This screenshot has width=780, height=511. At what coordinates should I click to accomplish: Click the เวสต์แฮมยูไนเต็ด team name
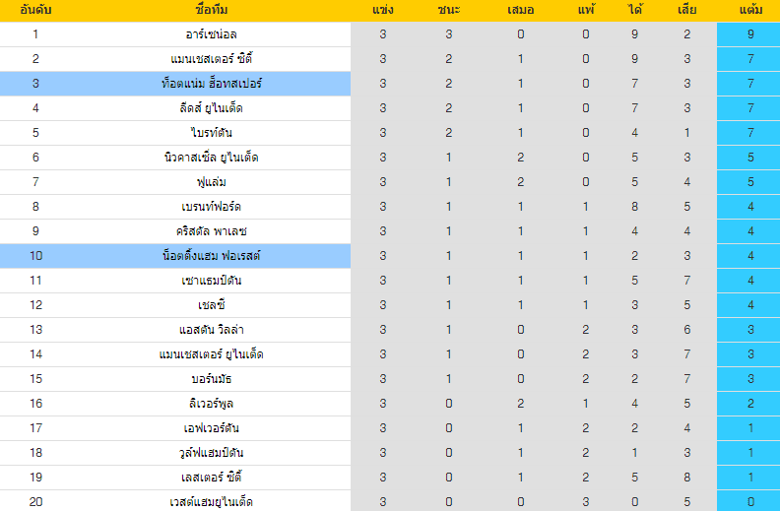point(212,502)
